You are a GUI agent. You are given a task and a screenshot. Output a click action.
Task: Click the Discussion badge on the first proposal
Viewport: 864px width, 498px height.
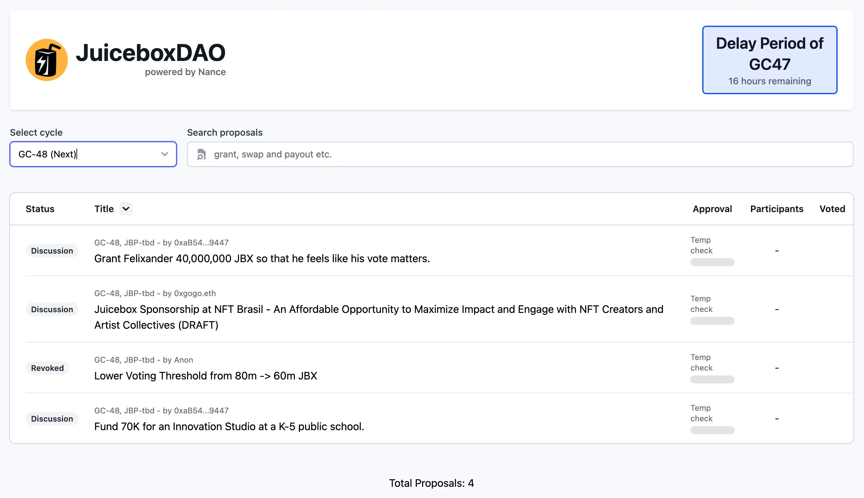[x=52, y=250]
